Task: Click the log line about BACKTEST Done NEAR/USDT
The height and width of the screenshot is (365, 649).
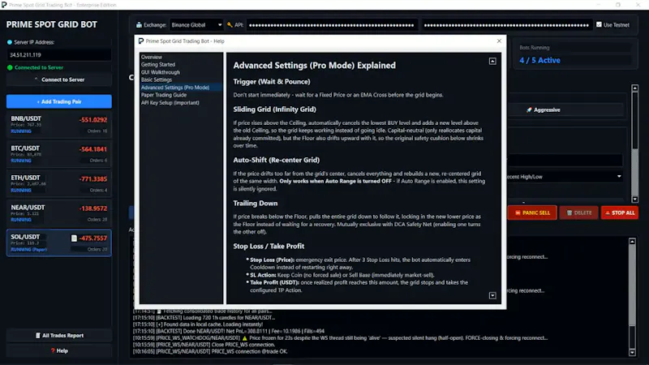Action: coord(229,331)
